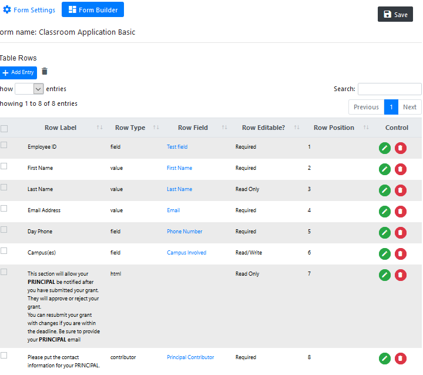The height and width of the screenshot is (375, 423).
Task: Switch to the Form Settings tab
Action: coord(29,10)
